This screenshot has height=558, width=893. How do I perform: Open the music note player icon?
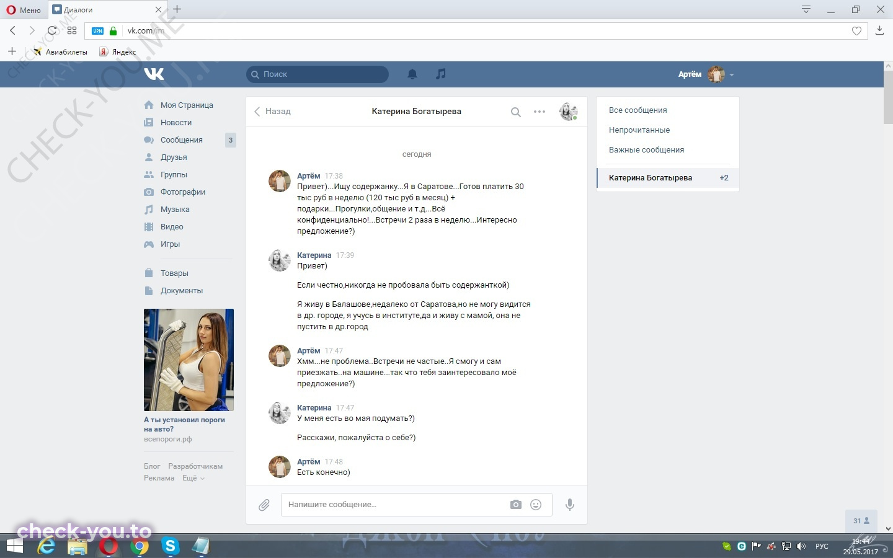click(441, 74)
